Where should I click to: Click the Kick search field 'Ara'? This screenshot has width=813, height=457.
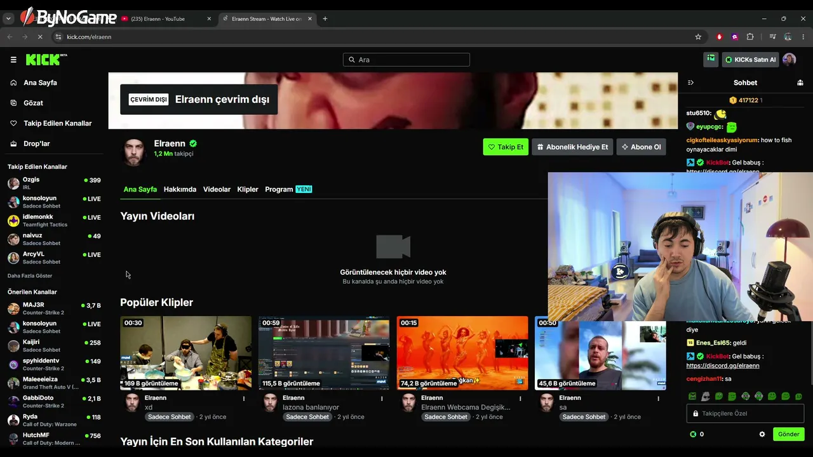pyautogui.click(x=406, y=60)
